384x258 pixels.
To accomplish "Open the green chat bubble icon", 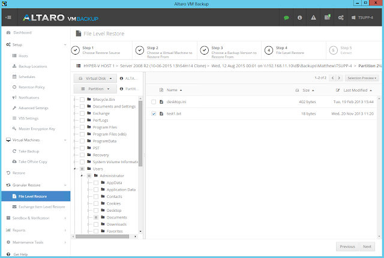I will point(286,17).
